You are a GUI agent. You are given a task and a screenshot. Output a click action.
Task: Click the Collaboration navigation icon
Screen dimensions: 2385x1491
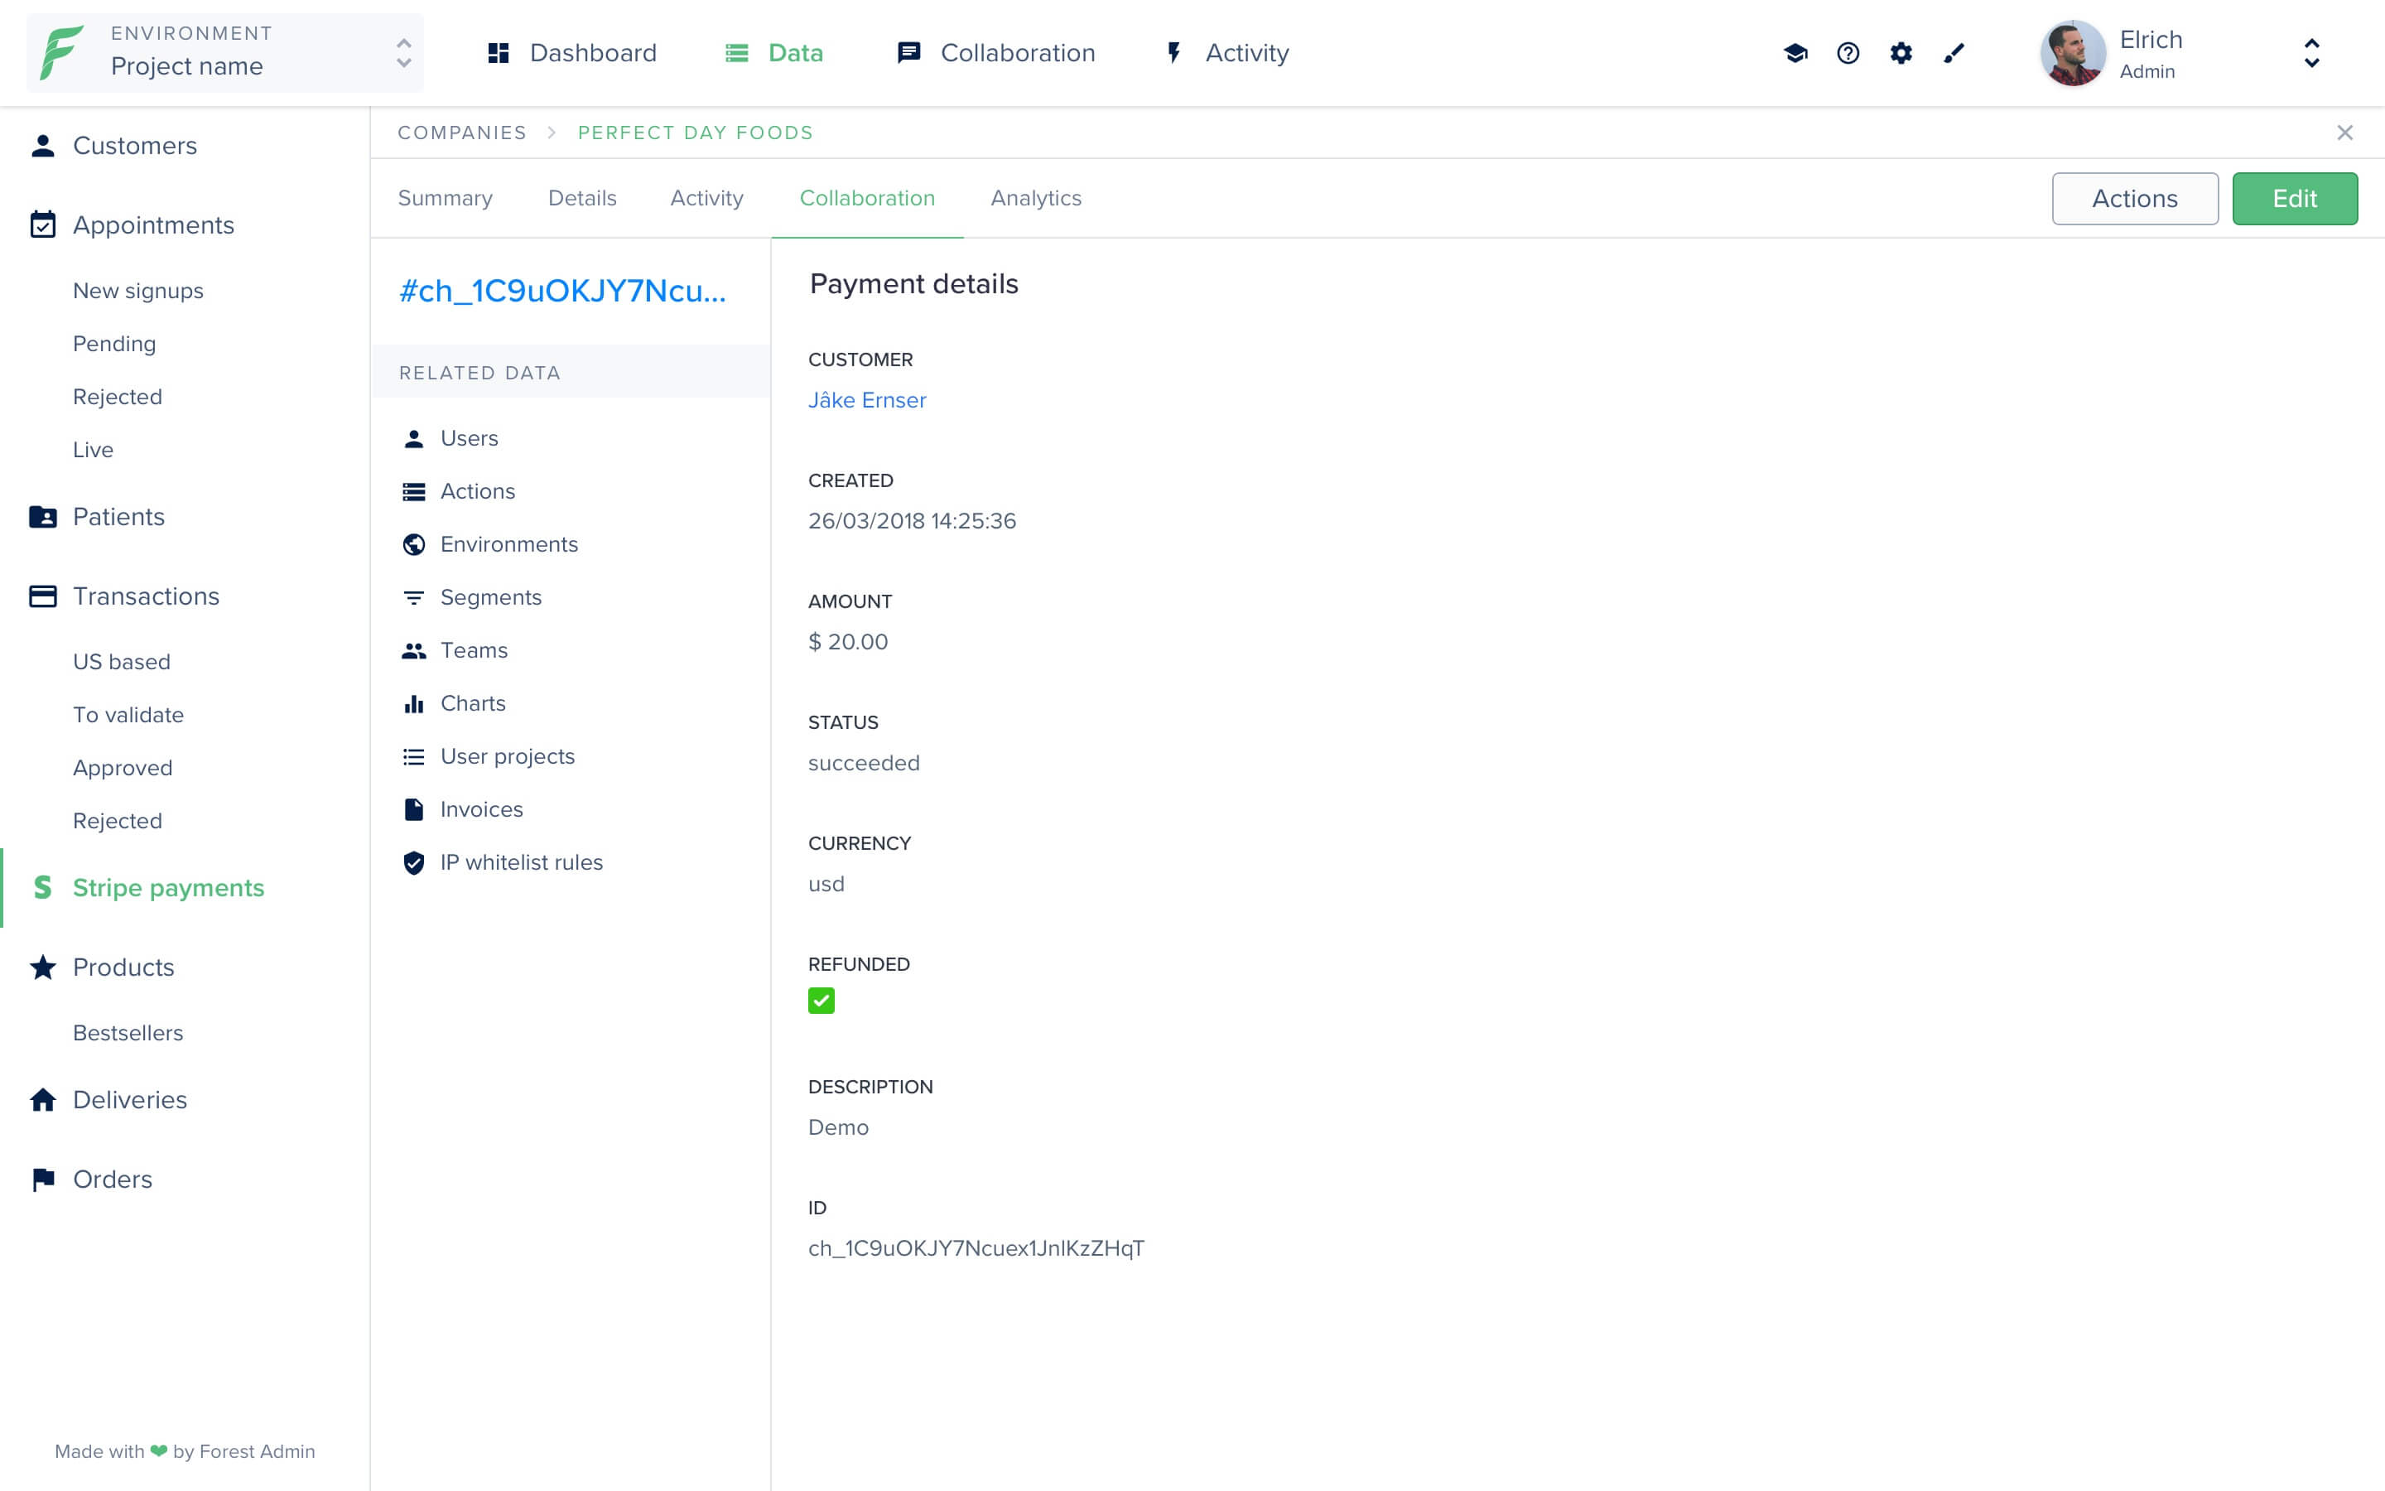[x=910, y=53]
